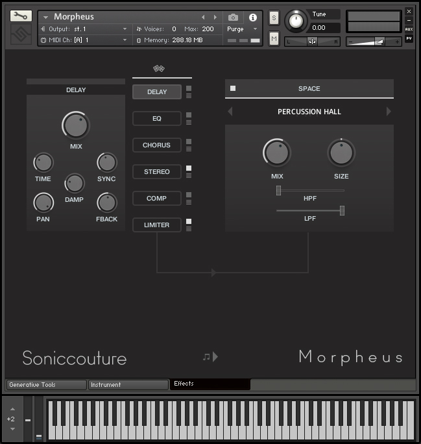Screen dimensions: 421x444
Task: Grab the STEREO reorder handle
Action: click(189, 175)
